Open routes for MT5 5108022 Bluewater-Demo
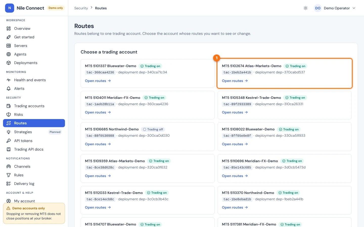364x227 pixels. point(235,144)
